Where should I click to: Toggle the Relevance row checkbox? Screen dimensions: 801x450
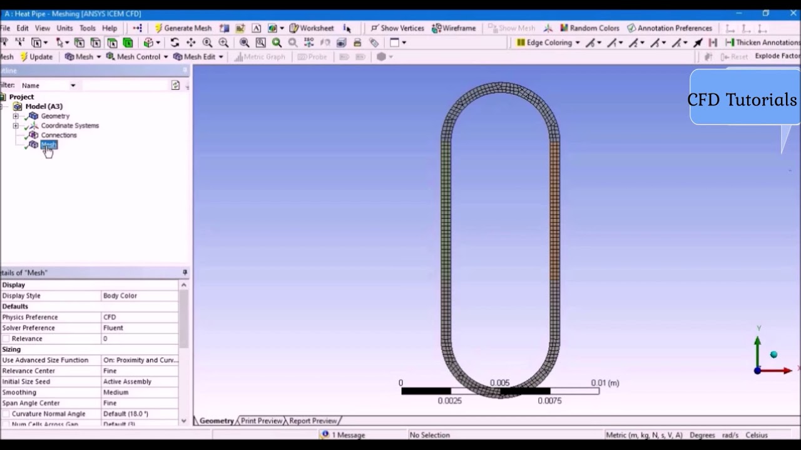pyautogui.click(x=6, y=339)
